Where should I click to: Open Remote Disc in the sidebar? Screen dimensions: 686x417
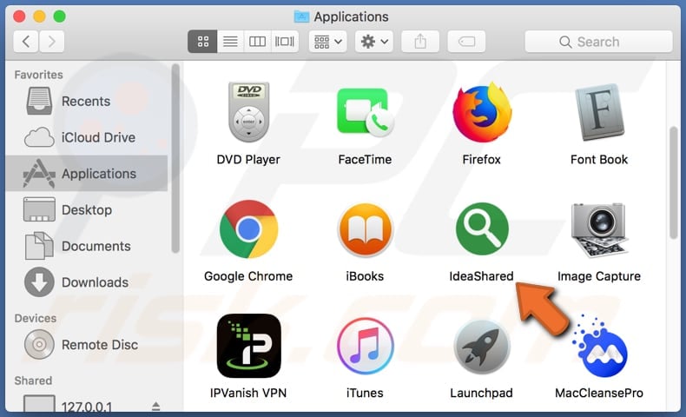pos(87,345)
